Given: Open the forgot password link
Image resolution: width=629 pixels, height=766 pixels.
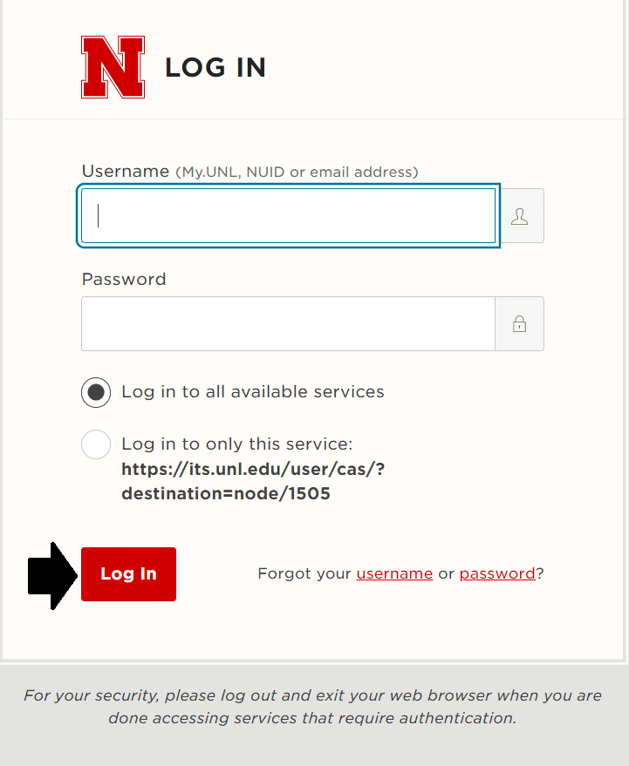Looking at the screenshot, I should pos(497,573).
